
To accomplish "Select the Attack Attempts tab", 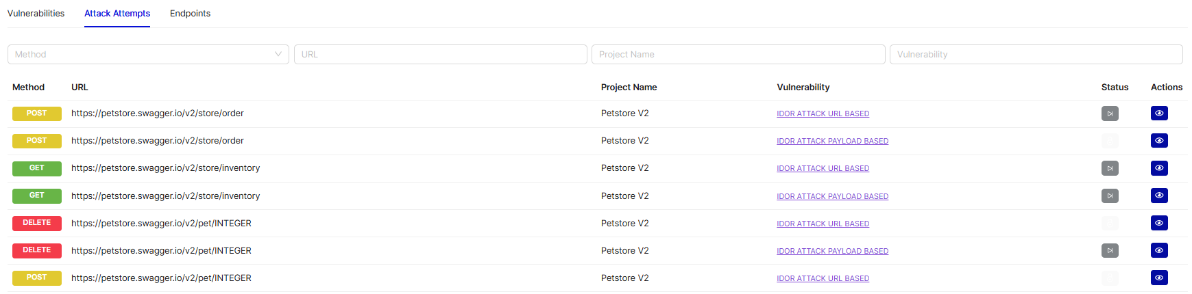I will [x=117, y=14].
